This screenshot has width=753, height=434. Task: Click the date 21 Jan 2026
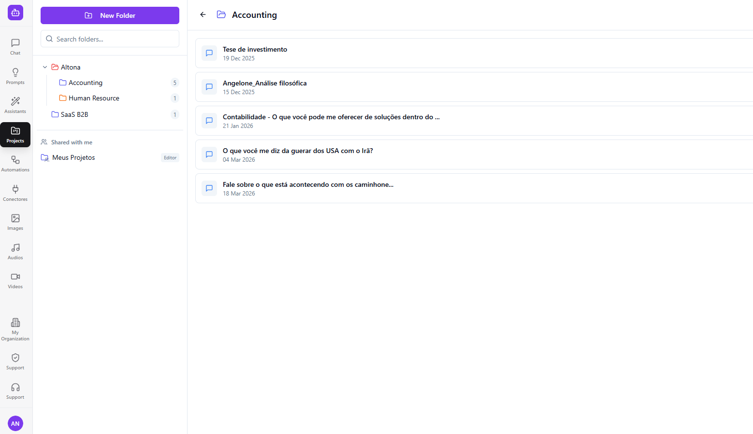pos(238,126)
